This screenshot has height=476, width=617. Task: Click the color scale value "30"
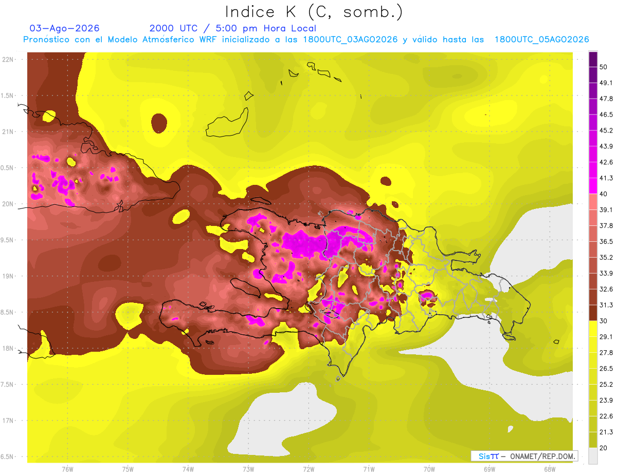(604, 321)
